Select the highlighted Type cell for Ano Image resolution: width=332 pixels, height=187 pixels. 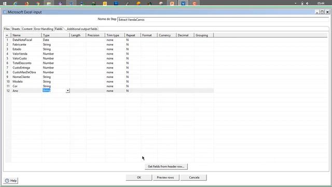(x=46, y=90)
